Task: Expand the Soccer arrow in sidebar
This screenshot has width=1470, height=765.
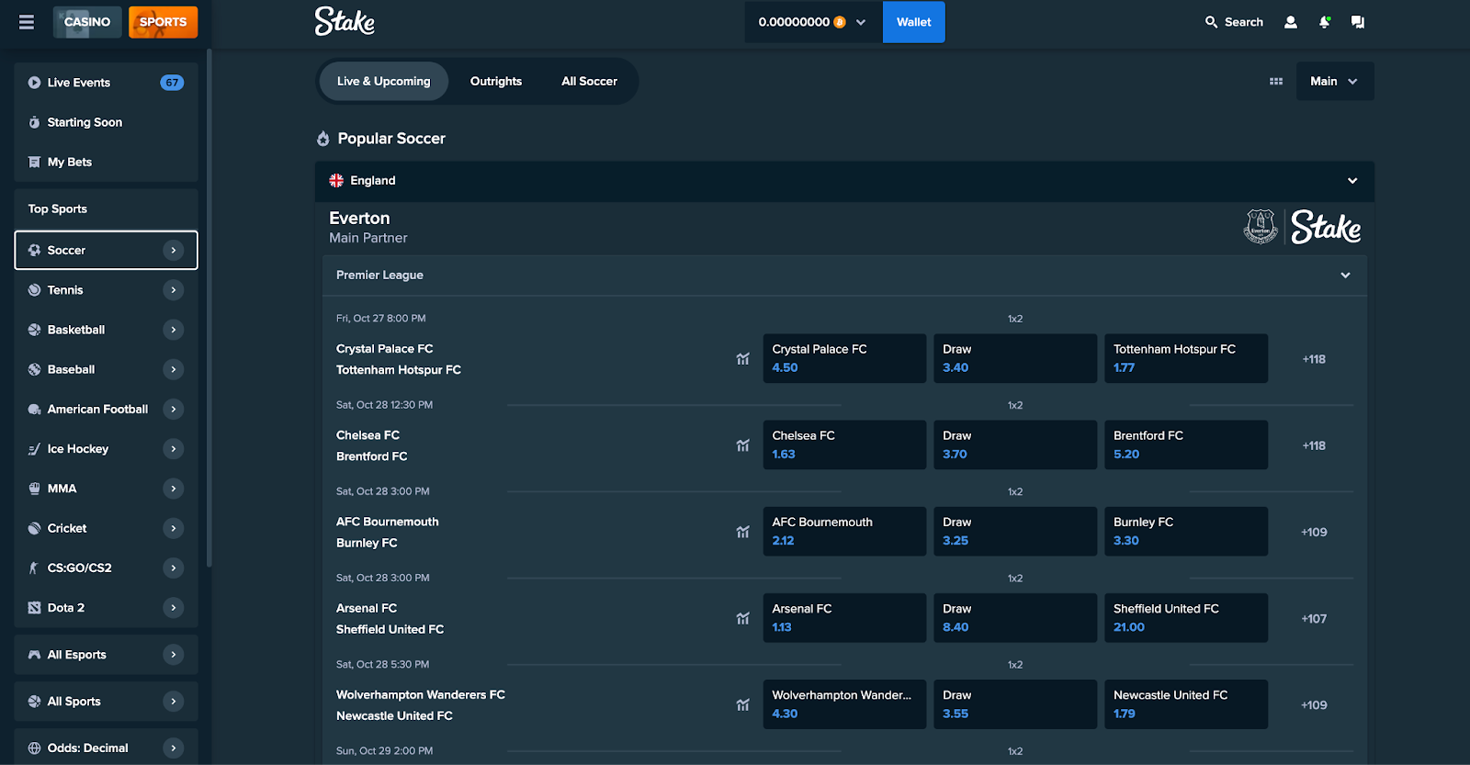Action: click(x=174, y=250)
